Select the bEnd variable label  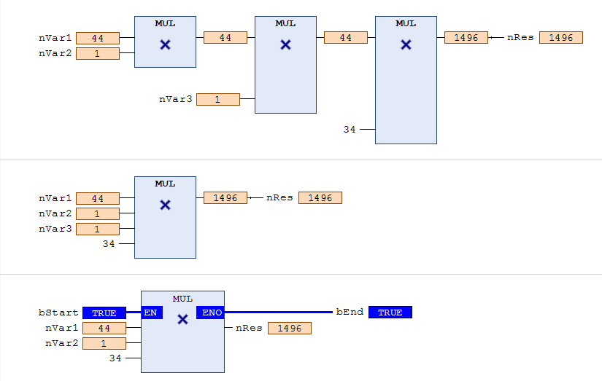click(350, 312)
